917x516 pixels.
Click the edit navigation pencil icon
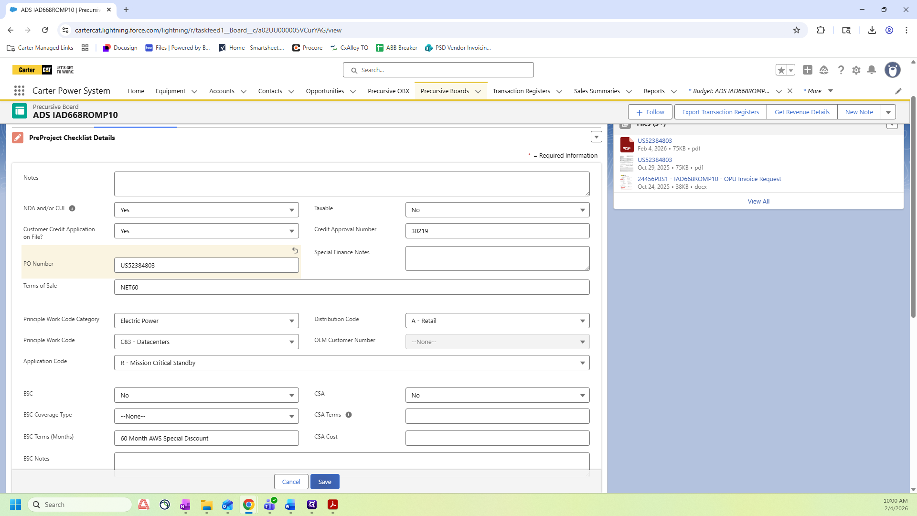898,91
